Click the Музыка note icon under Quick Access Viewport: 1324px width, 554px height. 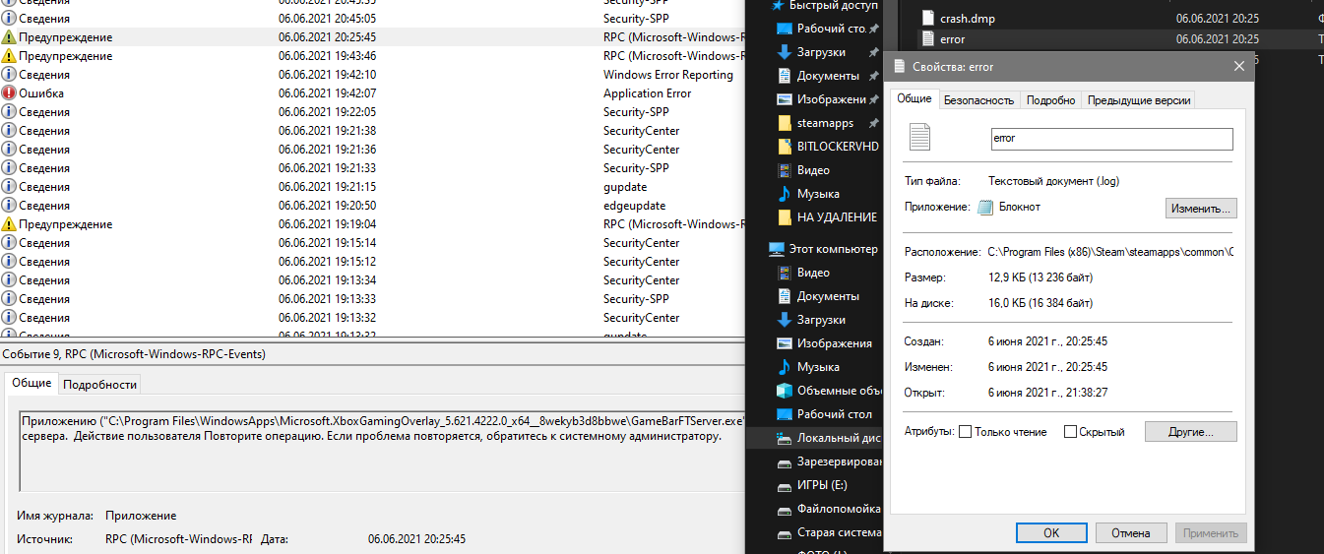click(785, 194)
